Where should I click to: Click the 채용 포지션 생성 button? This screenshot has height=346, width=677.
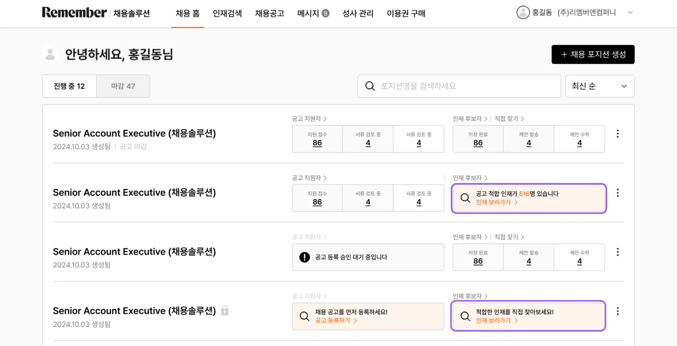593,54
